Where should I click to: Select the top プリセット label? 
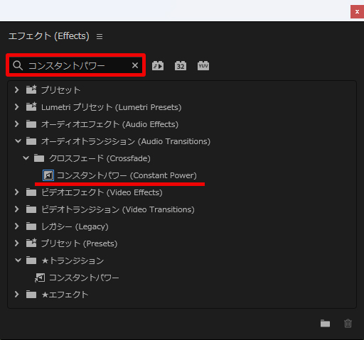coord(61,90)
